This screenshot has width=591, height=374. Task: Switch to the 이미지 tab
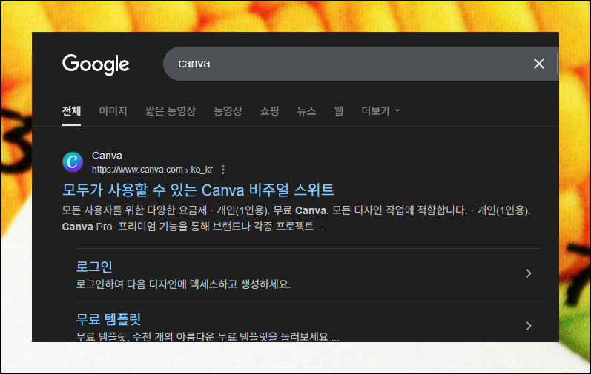click(x=113, y=110)
